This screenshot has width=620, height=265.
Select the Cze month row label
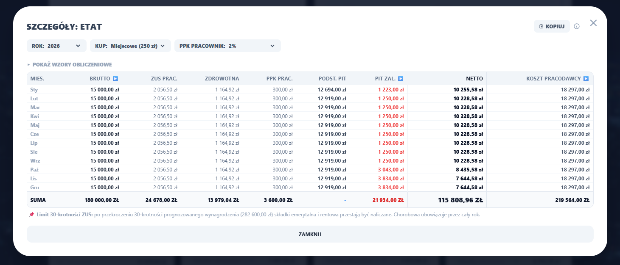34,134
